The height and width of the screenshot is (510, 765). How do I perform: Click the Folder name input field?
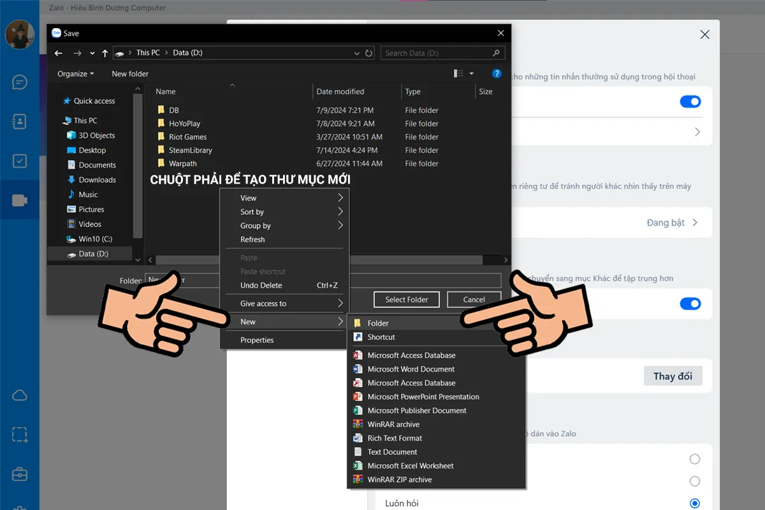coord(323,280)
